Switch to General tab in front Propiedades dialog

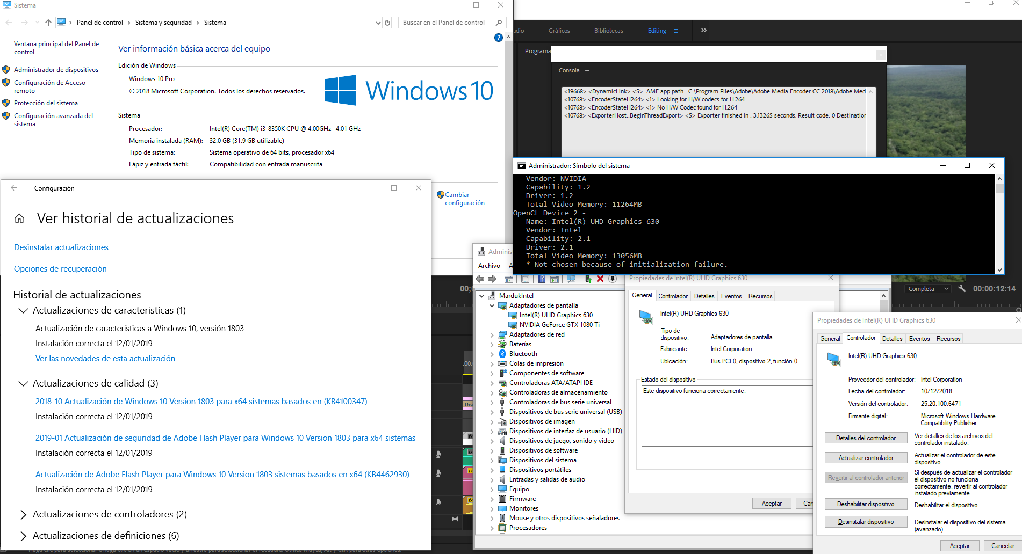[x=830, y=339]
